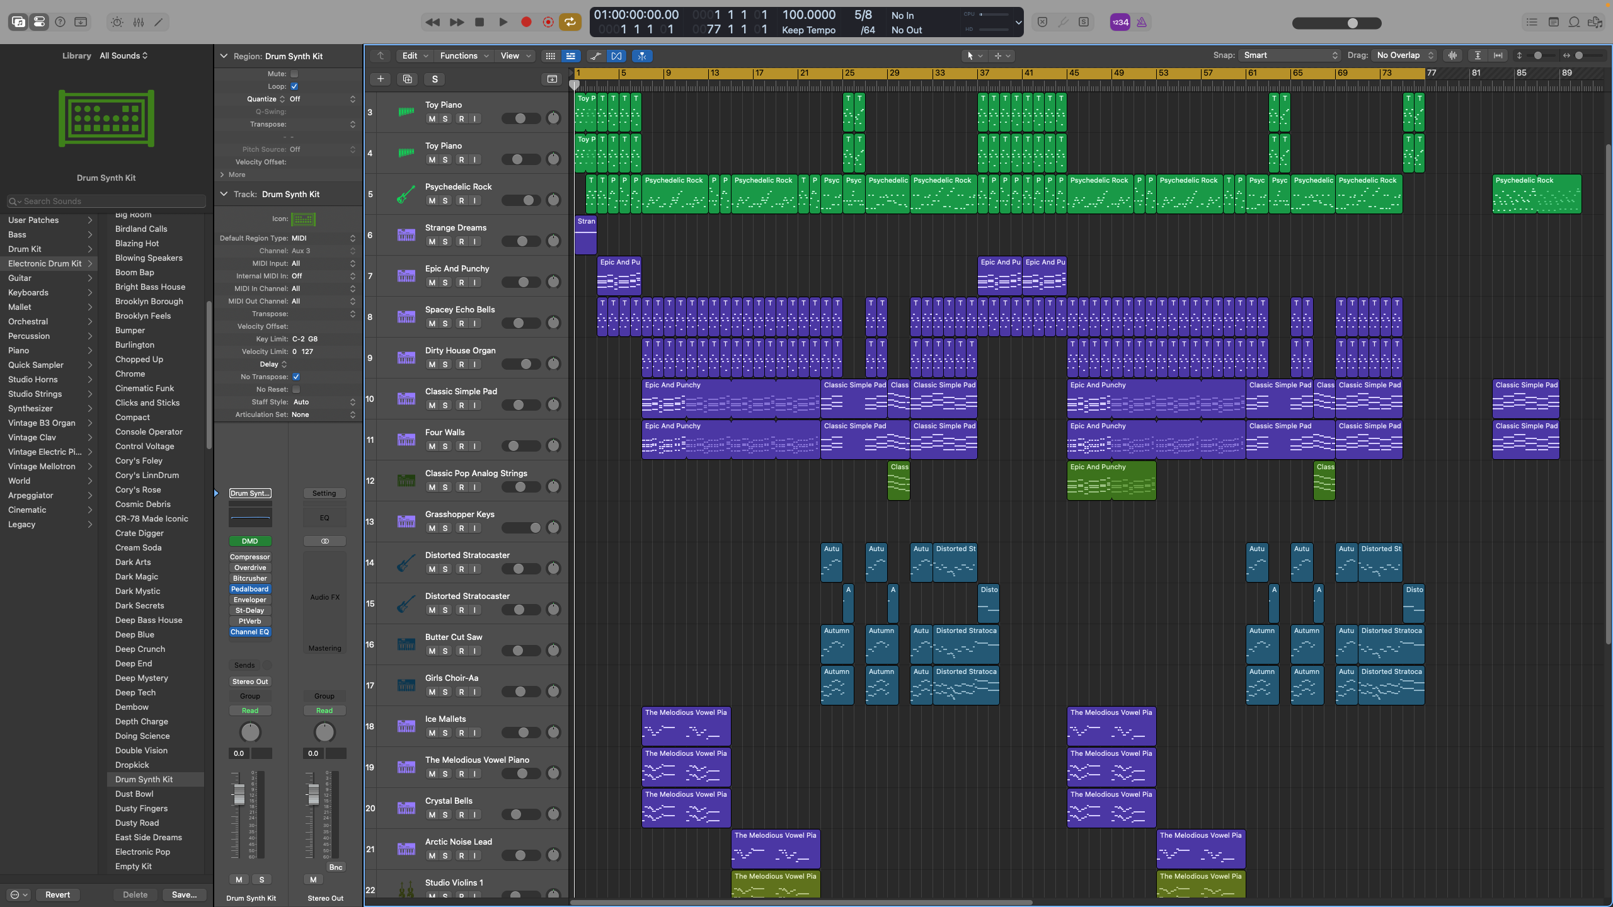Viewport: 1613px width, 907px height.
Task: Click the duplicate track button
Action: (x=407, y=79)
